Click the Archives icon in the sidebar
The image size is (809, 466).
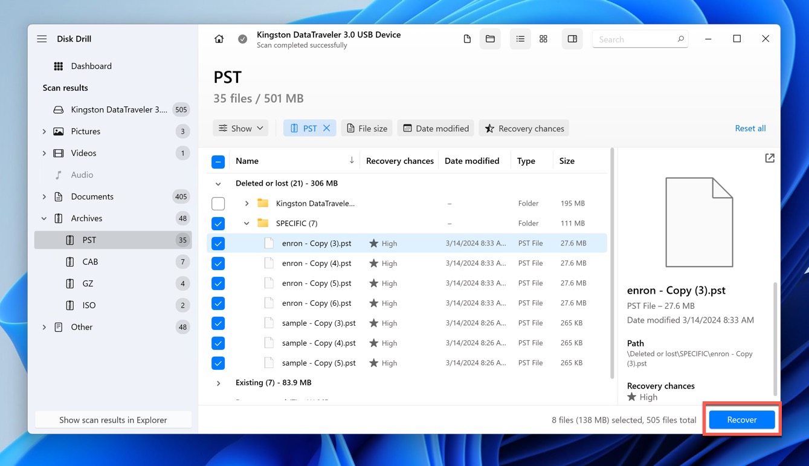point(59,218)
